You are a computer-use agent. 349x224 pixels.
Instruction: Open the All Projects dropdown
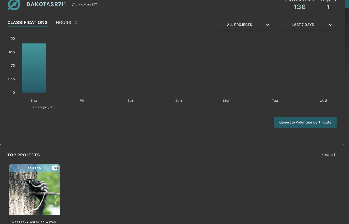244,25
